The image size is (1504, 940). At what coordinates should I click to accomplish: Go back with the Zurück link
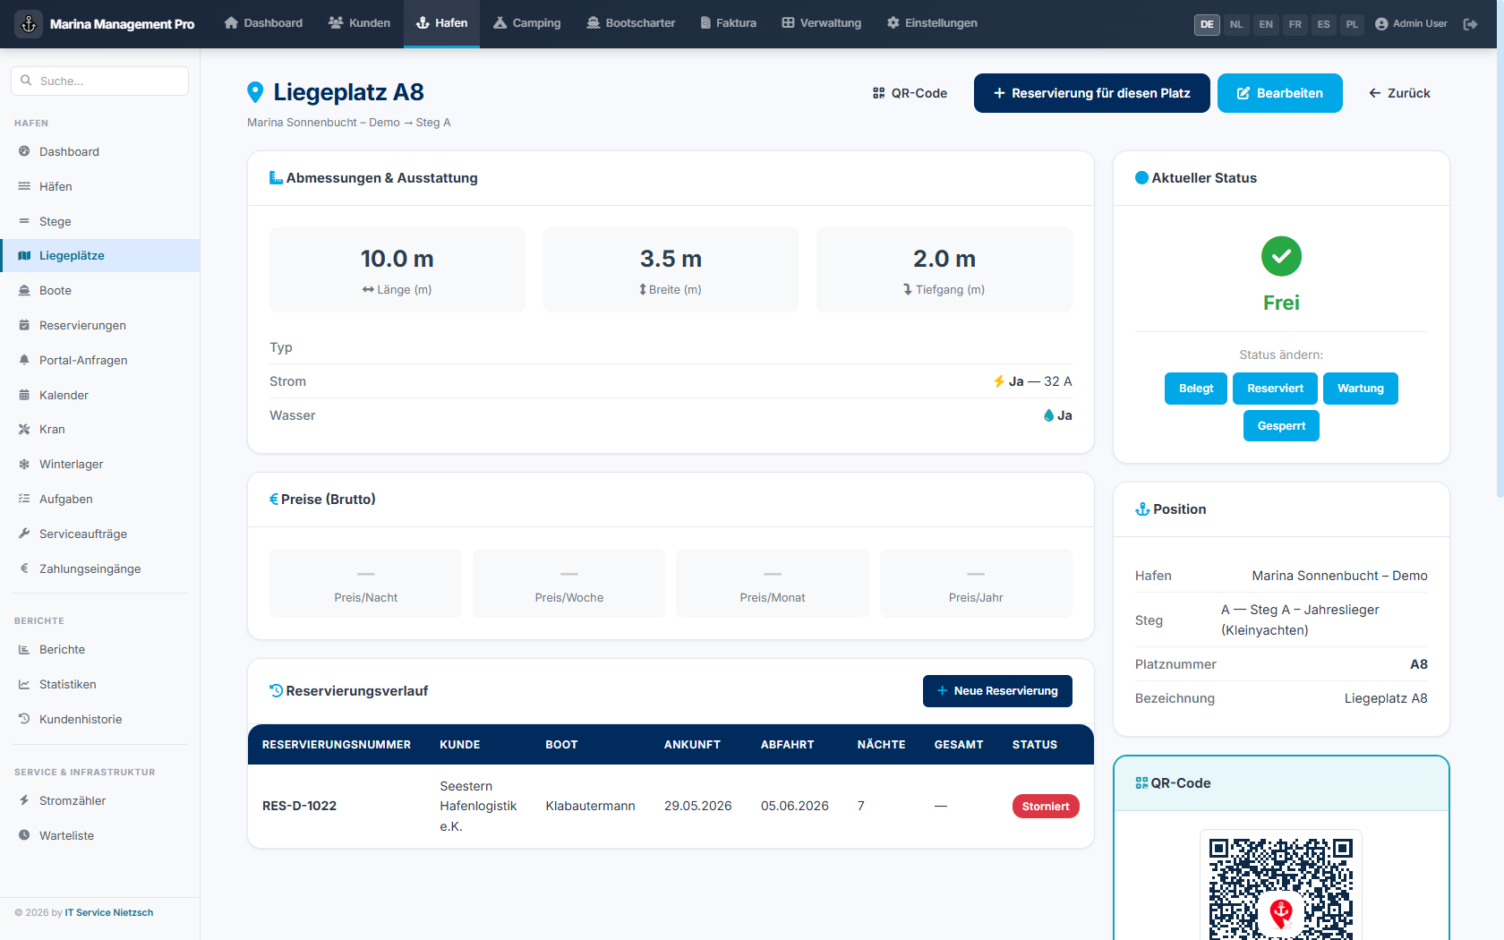click(1400, 93)
